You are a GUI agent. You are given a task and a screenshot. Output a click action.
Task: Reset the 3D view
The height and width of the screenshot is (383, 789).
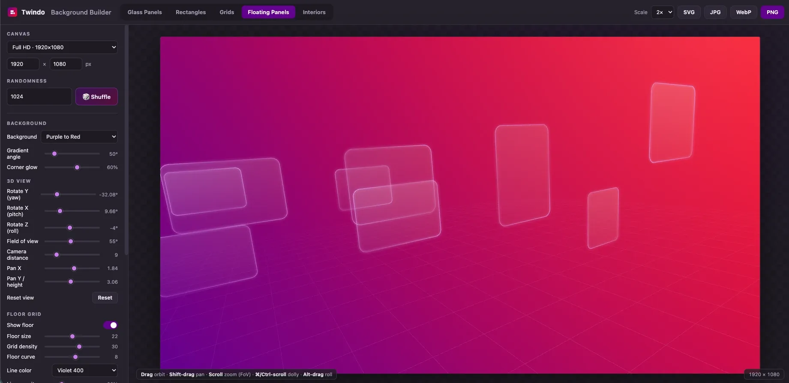[x=105, y=298]
